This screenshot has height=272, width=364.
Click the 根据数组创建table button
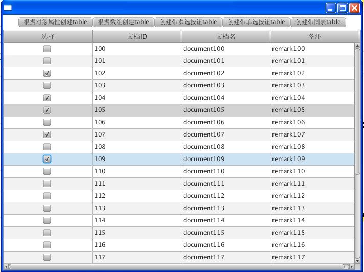123,22
